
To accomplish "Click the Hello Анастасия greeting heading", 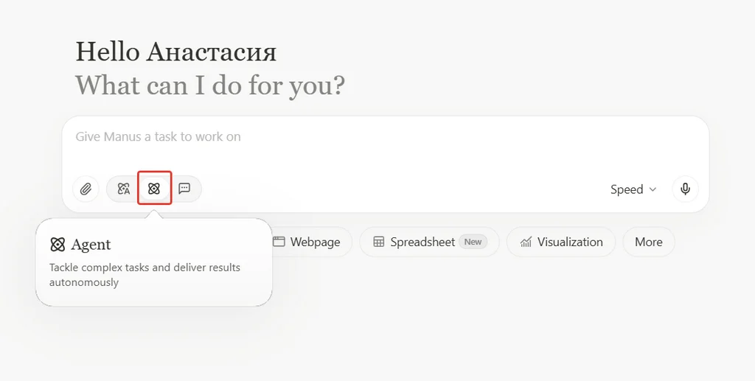I will [175, 52].
